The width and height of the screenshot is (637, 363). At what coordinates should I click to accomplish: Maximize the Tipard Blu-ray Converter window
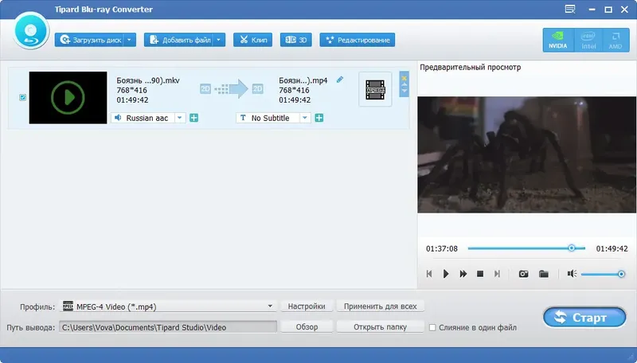click(608, 10)
